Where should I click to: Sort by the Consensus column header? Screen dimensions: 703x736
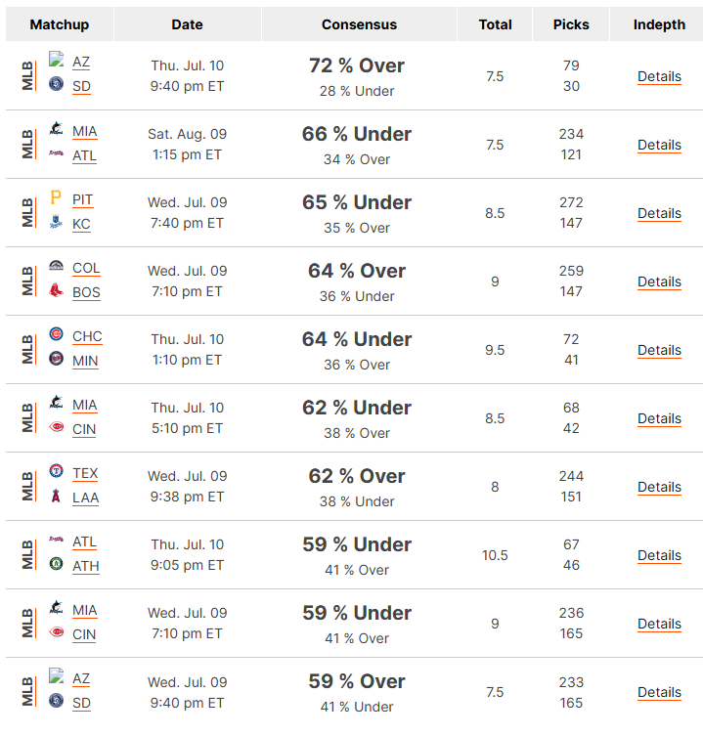pyautogui.click(x=359, y=24)
